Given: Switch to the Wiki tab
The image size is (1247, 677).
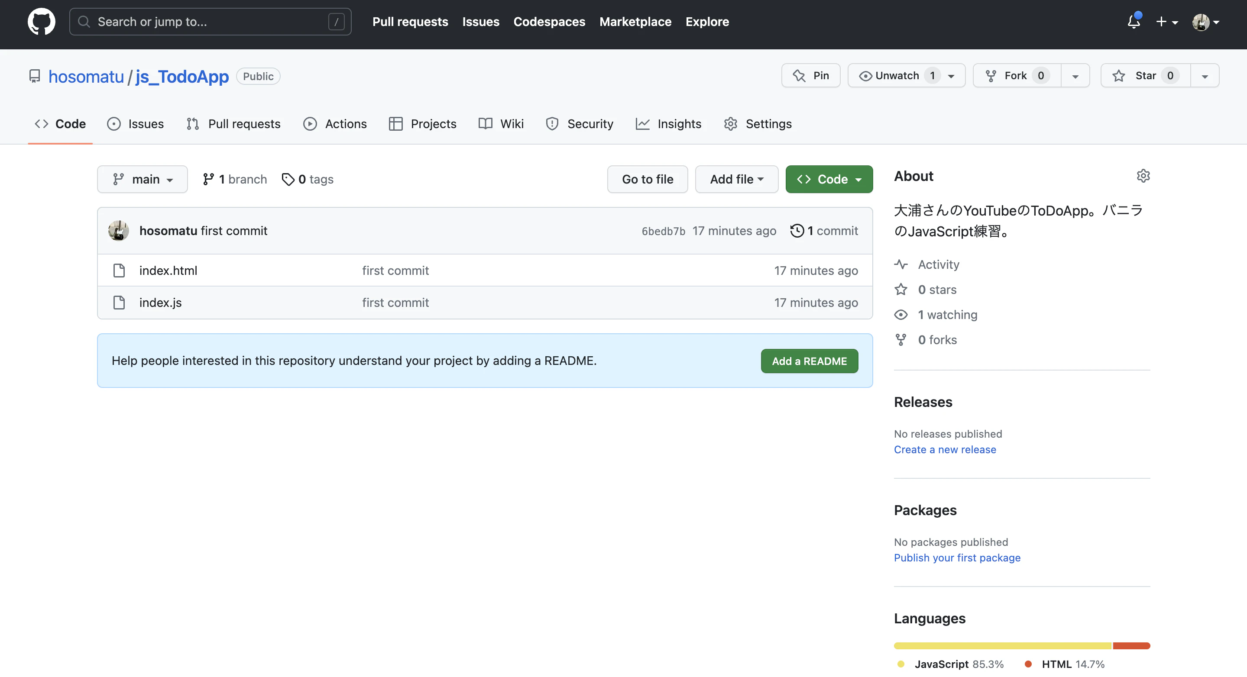Looking at the screenshot, I should pyautogui.click(x=501, y=124).
